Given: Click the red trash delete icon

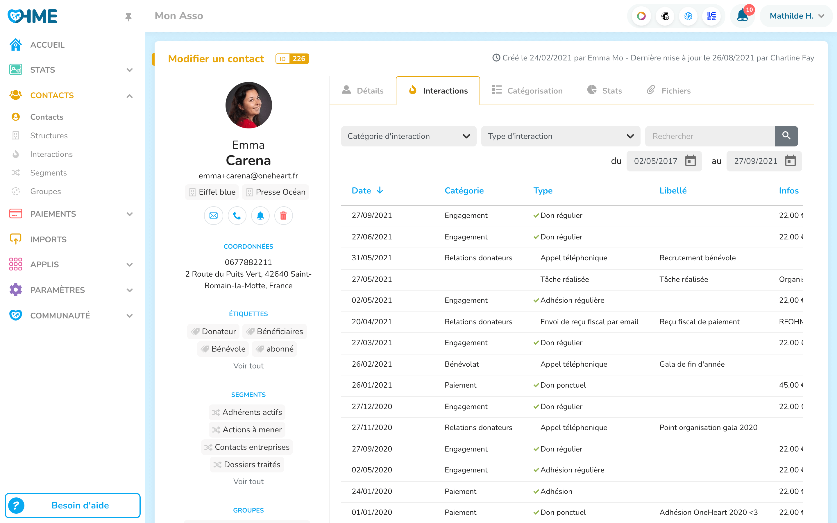Looking at the screenshot, I should 283,216.
